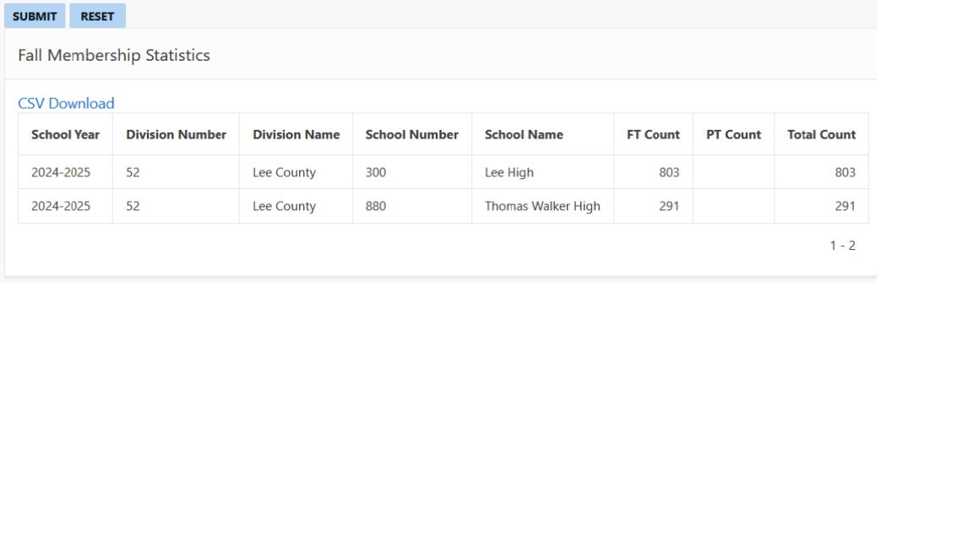Click the FT Count 803 cell
The width and height of the screenshot is (973, 547).
tap(653, 172)
